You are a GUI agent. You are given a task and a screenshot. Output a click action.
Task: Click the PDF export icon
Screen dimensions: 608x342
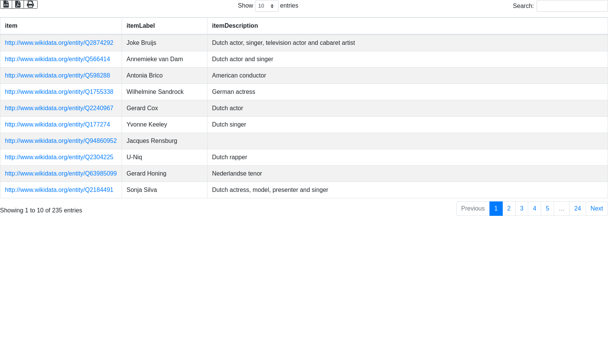point(18,4)
